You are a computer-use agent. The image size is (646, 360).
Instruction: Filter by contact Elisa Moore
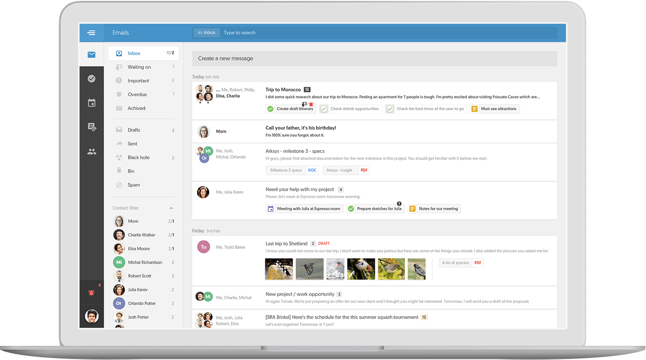(x=143, y=248)
